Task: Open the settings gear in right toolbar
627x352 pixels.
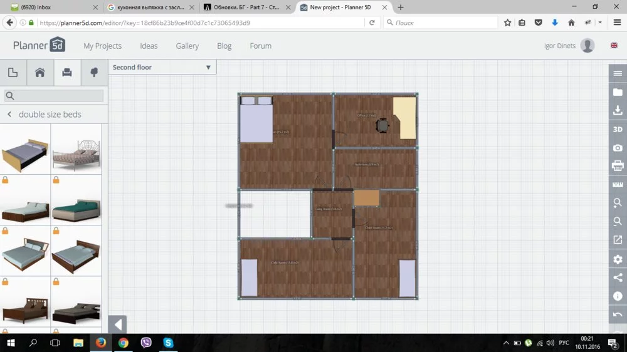Action: click(x=618, y=259)
